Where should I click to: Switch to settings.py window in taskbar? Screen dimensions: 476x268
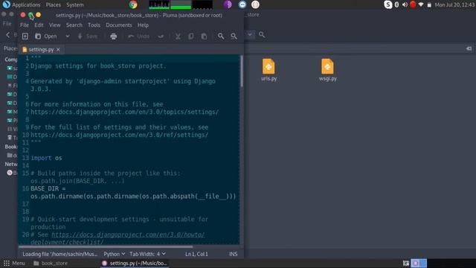tap(135, 263)
